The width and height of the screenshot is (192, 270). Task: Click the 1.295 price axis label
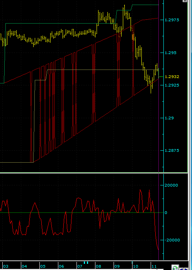click(x=171, y=53)
